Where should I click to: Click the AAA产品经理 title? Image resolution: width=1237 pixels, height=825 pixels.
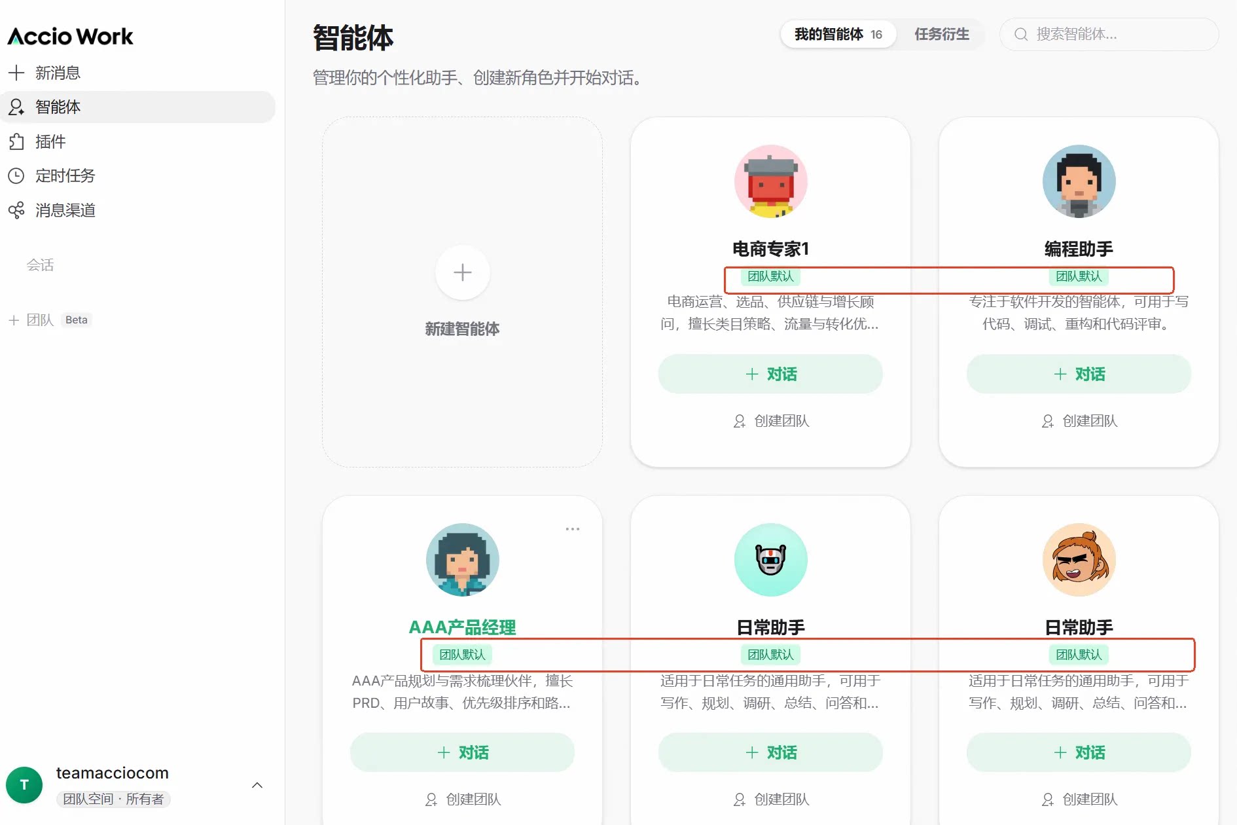[x=463, y=627]
